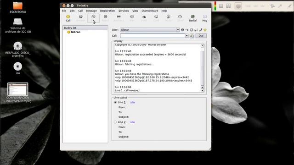
Task: Open the Help menu
Action: tap(164, 11)
